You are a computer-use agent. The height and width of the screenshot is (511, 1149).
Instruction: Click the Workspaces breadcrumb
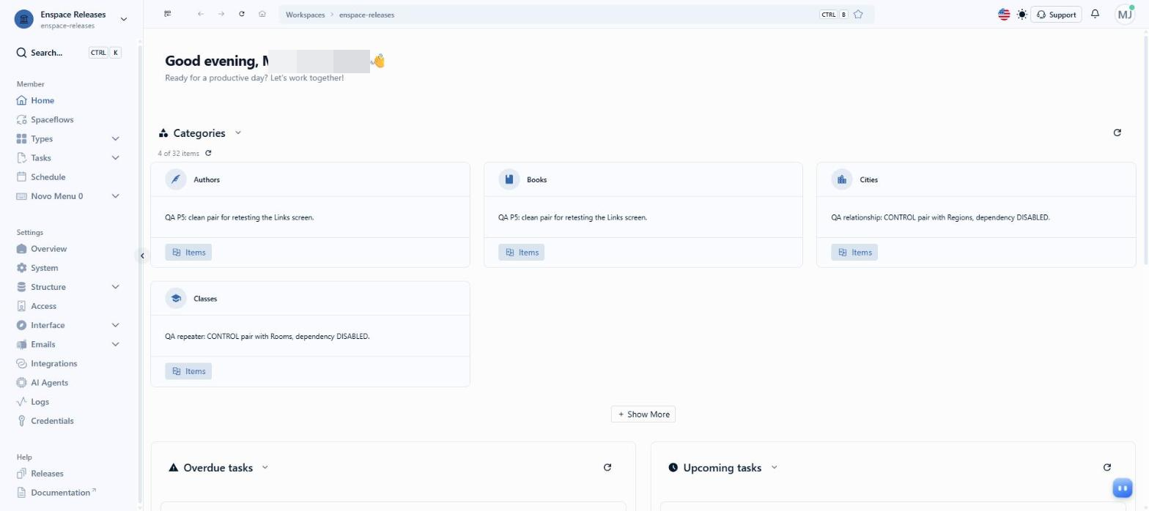[305, 15]
